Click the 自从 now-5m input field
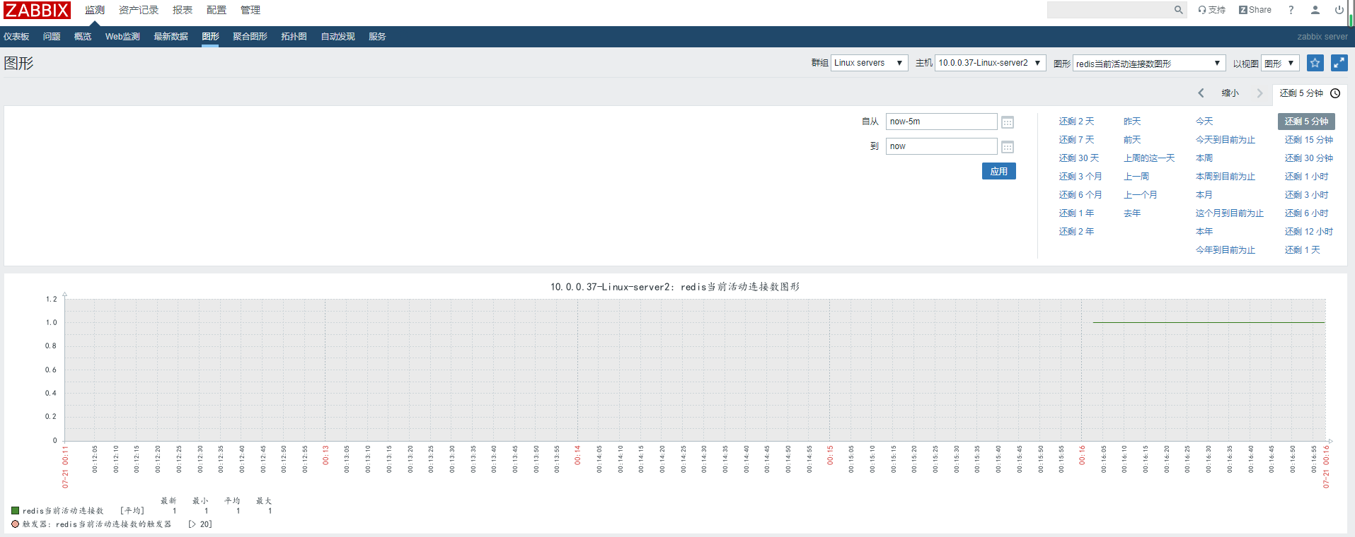The width and height of the screenshot is (1355, 537). click(x=941, y=122)
